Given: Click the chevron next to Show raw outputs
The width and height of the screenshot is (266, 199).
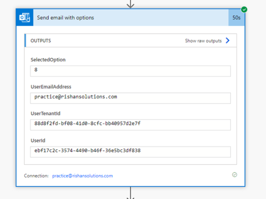Looking at the screenshot, I should 228,41.
